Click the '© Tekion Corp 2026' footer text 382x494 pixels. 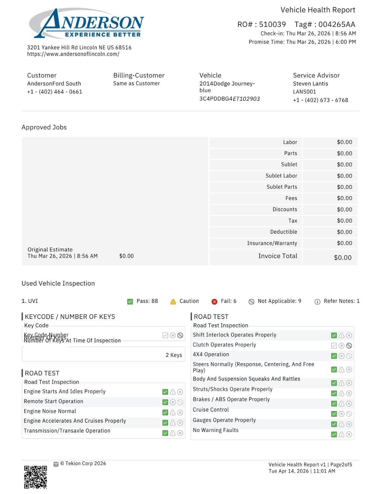[83, 463]
